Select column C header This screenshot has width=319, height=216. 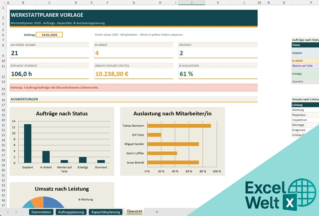tap(49, 2)
